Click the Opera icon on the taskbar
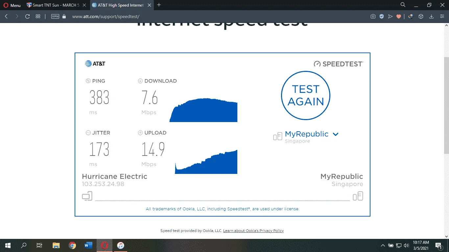The width and height of the screenshot is (449, 252). 105,245
